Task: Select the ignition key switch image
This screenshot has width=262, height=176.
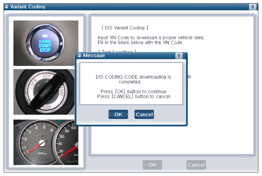Action: click(44, 92)
